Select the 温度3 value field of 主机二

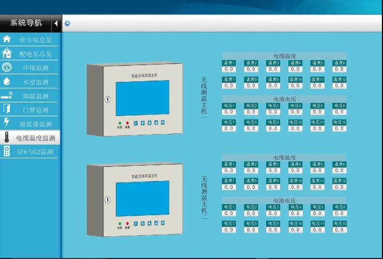point(273,171)
